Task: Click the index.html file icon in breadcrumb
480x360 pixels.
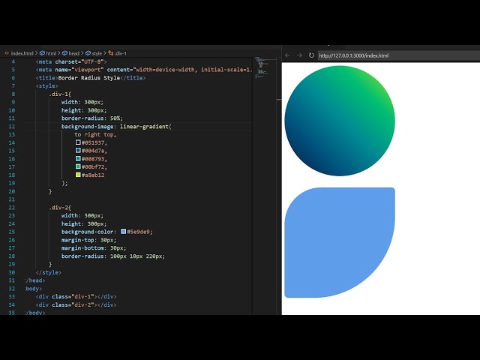Action: pyautogui.click(x=7, y=53)
